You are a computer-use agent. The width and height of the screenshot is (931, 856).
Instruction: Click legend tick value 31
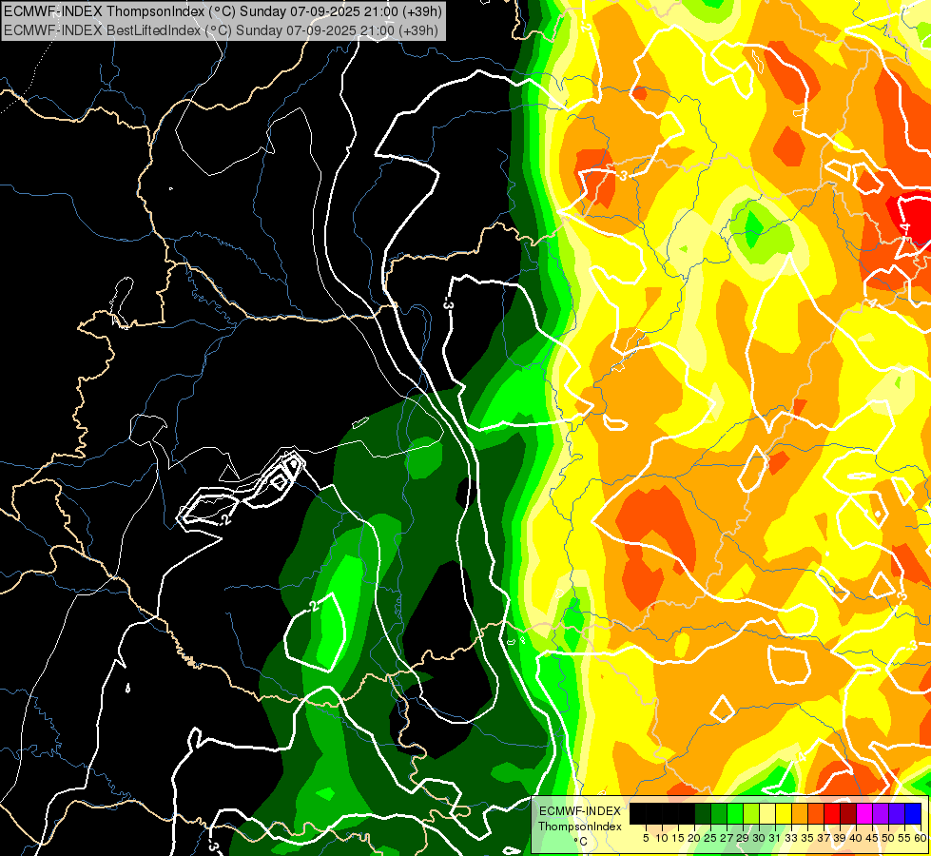click(x=775, y=838)
